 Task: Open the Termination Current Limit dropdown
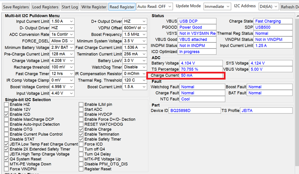coord(135,54)
